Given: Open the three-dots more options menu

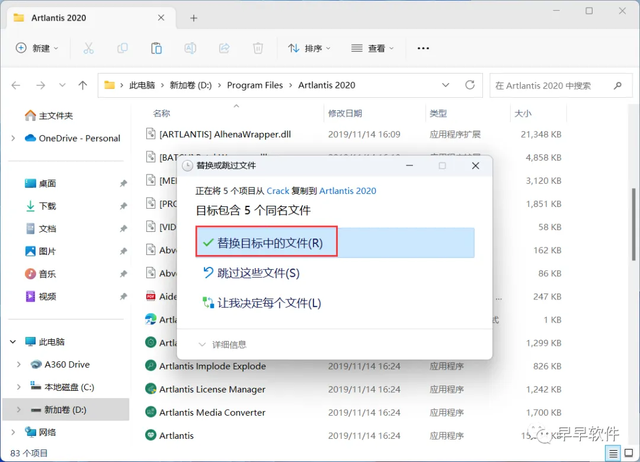Looking at the screenshot, I should [423, 48].
